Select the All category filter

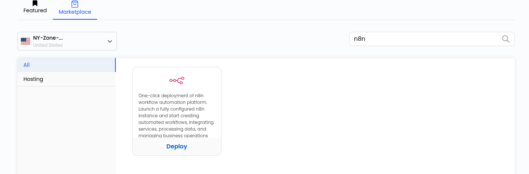point(66,65)
